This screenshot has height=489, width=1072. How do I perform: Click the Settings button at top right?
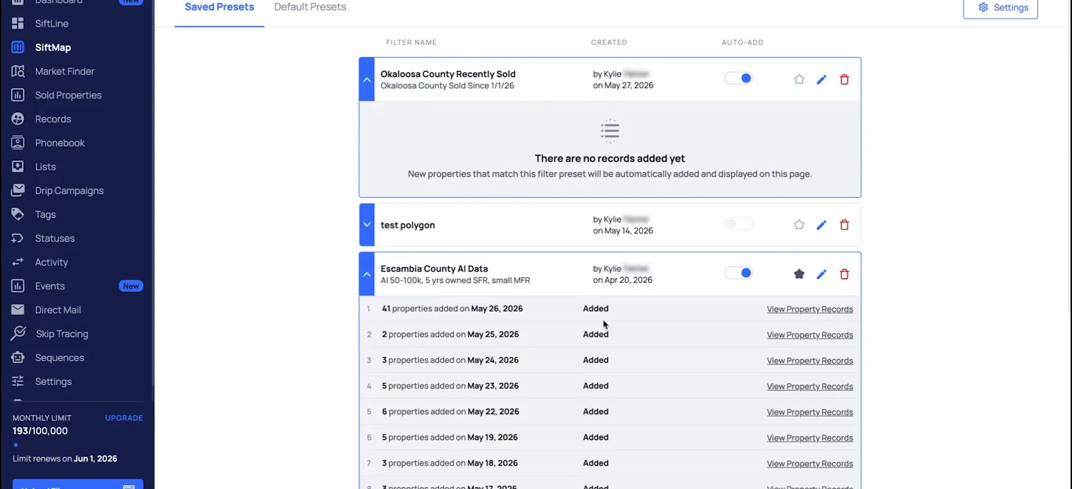tap(1001, 8)
